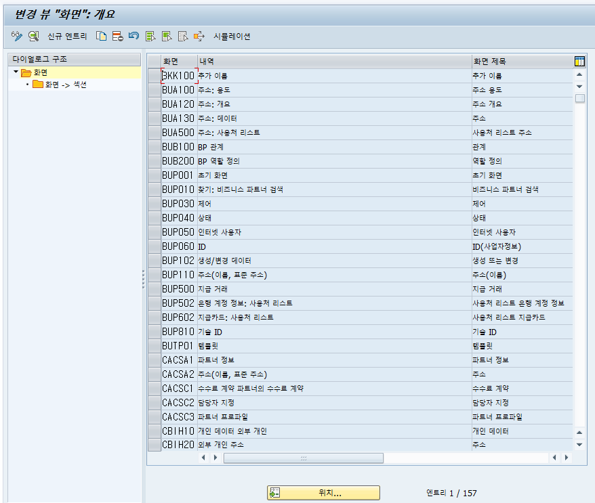Select the row selector for BUA500
The height and width of the screenshot is (503, 595).
155,133
